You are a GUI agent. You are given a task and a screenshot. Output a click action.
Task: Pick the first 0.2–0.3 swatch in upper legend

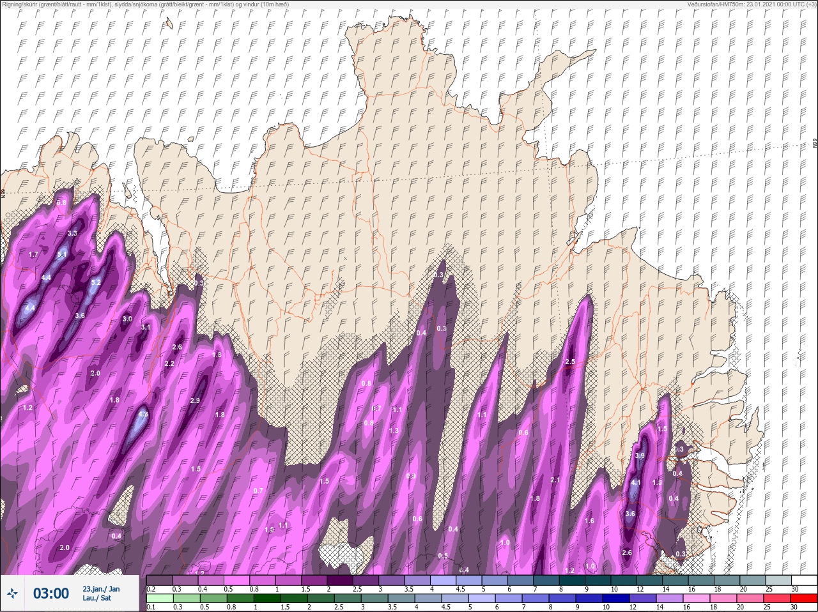click(160, 580)
